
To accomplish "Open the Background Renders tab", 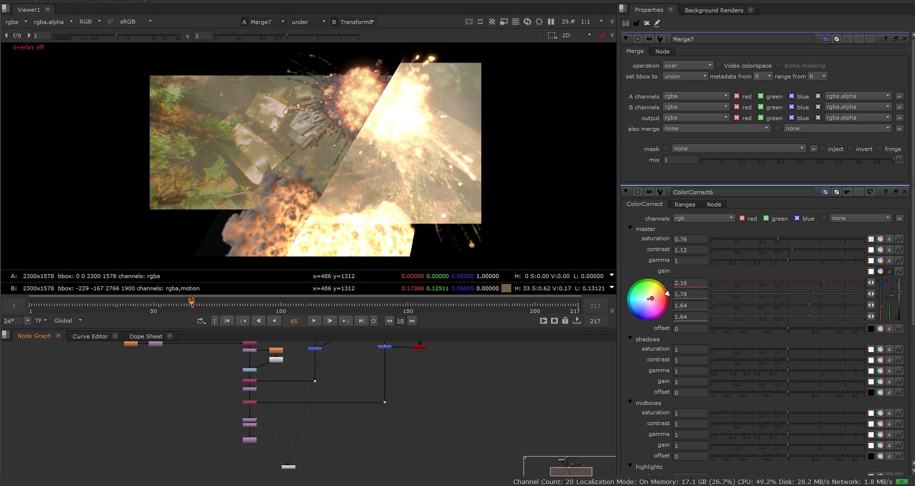I will [713, 10].
